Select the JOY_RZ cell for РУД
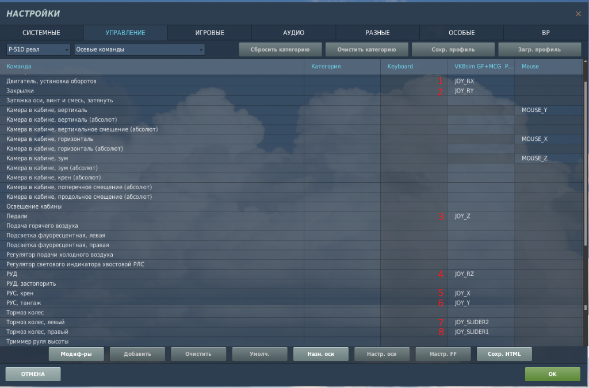Viewport: 589px width, 388px height. [x=480, y=274]
